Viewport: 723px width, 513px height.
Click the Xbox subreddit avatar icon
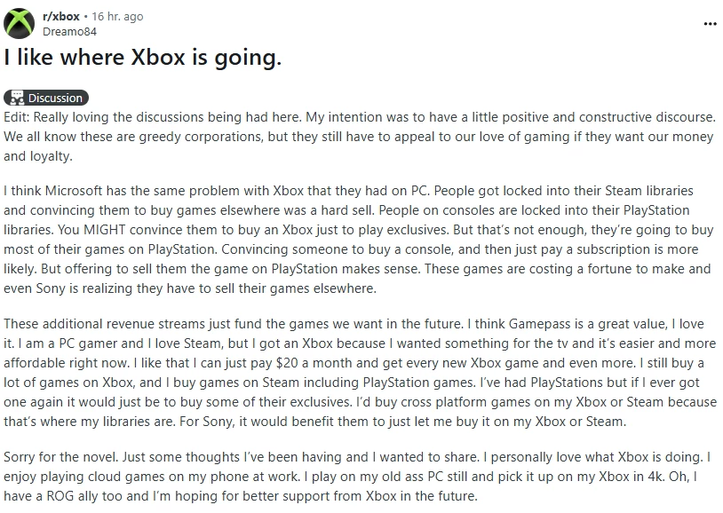[x=20, y=24]
